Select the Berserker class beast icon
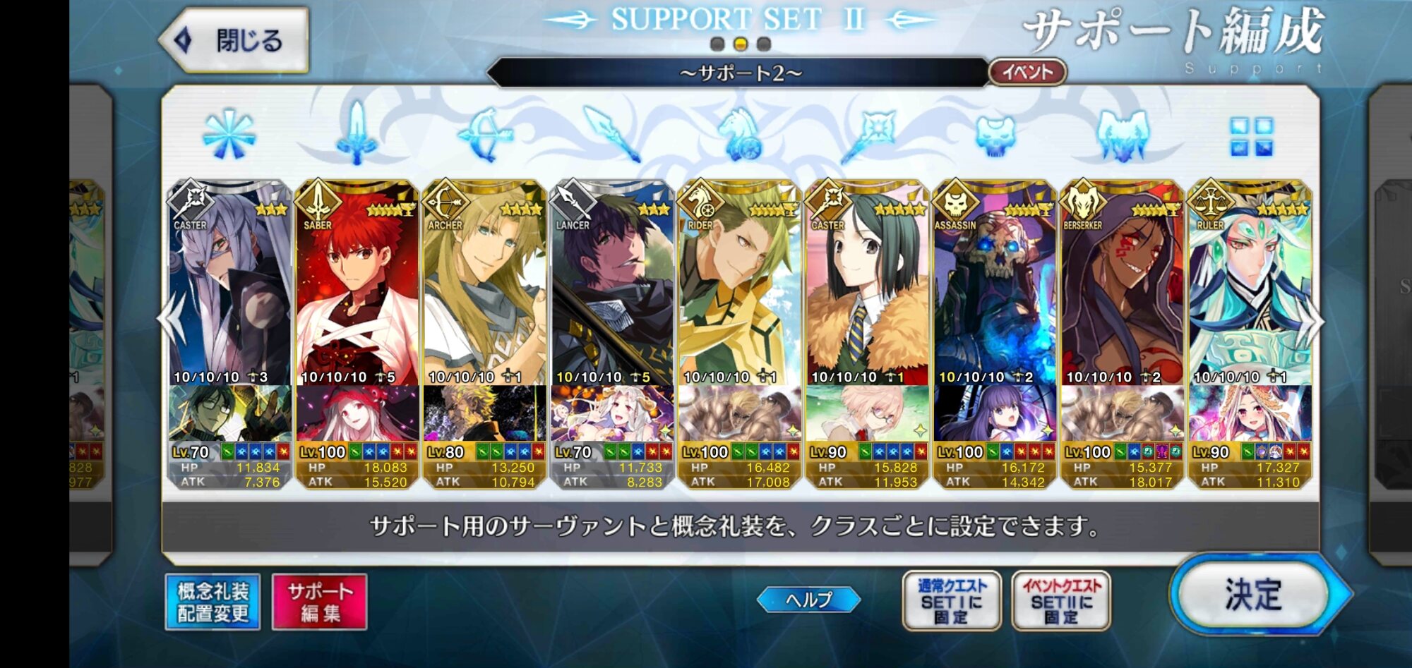Image resolution: width=1412 pixels, height=668 pixels. (x=1123, y=134)
